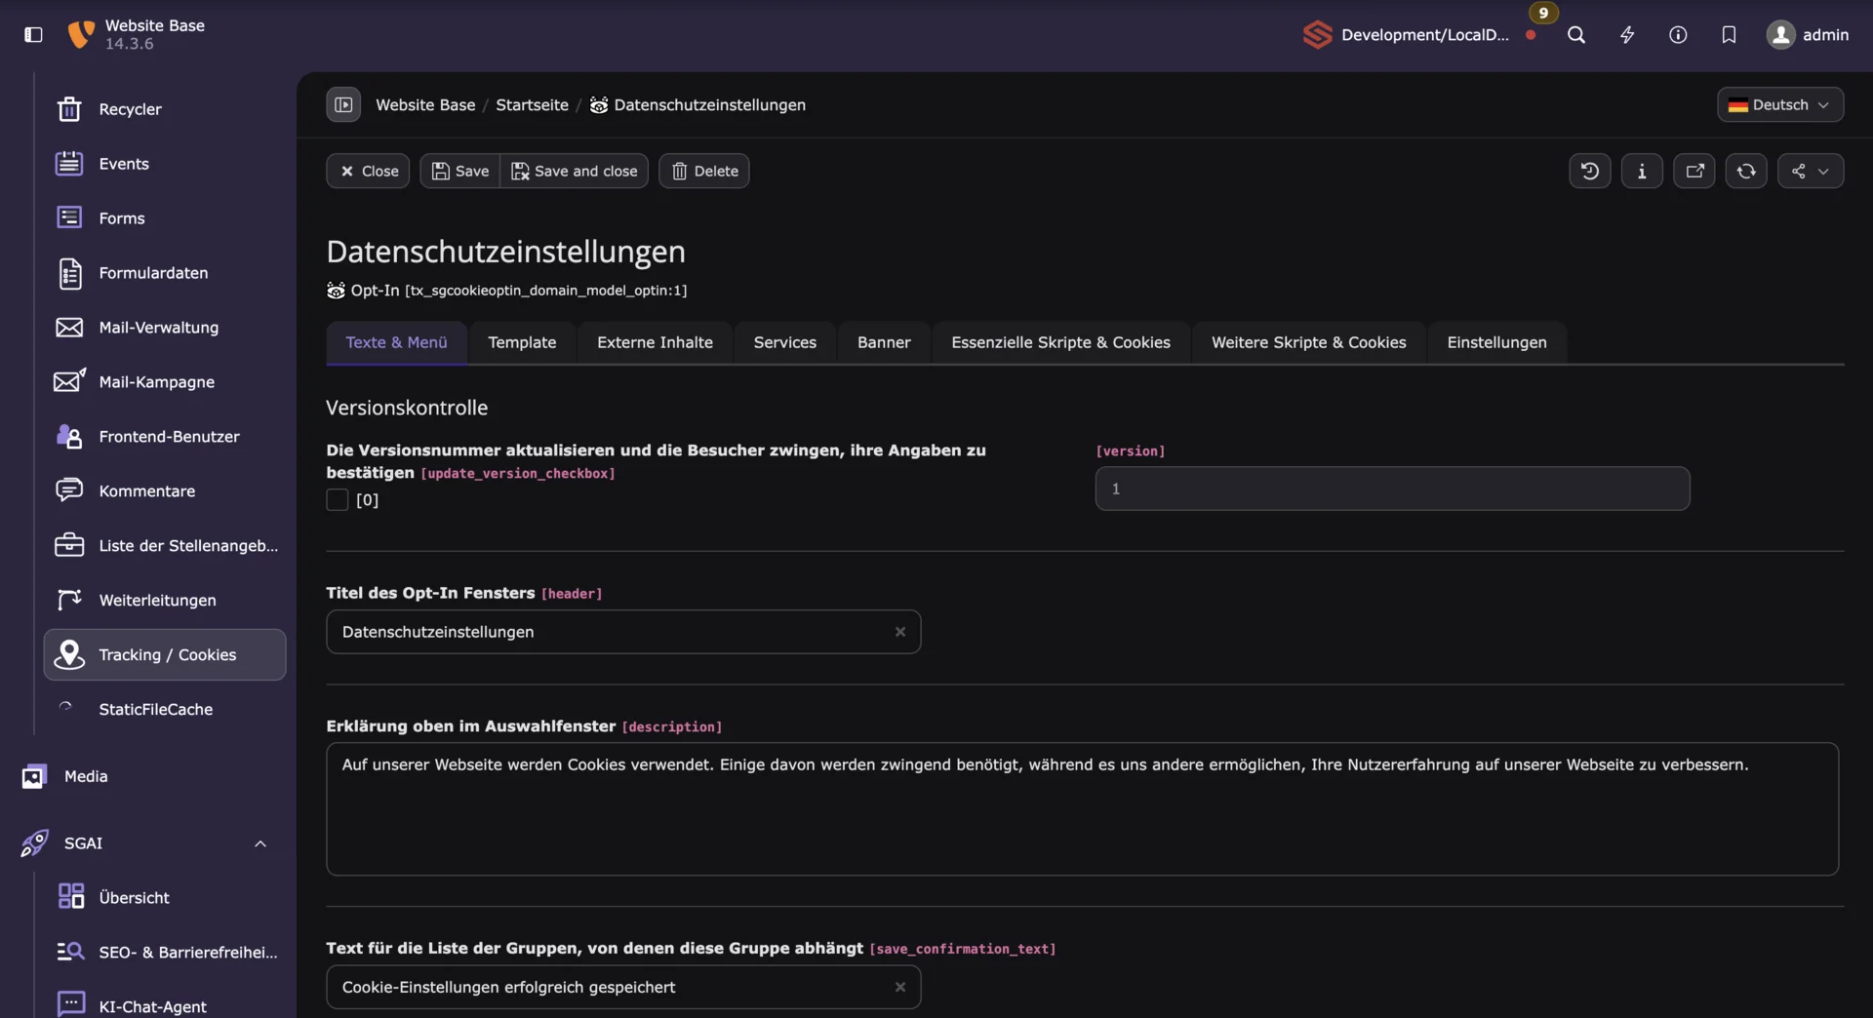
Task: Focus the Erklärung description textarea
Action: coord(1083,810)
